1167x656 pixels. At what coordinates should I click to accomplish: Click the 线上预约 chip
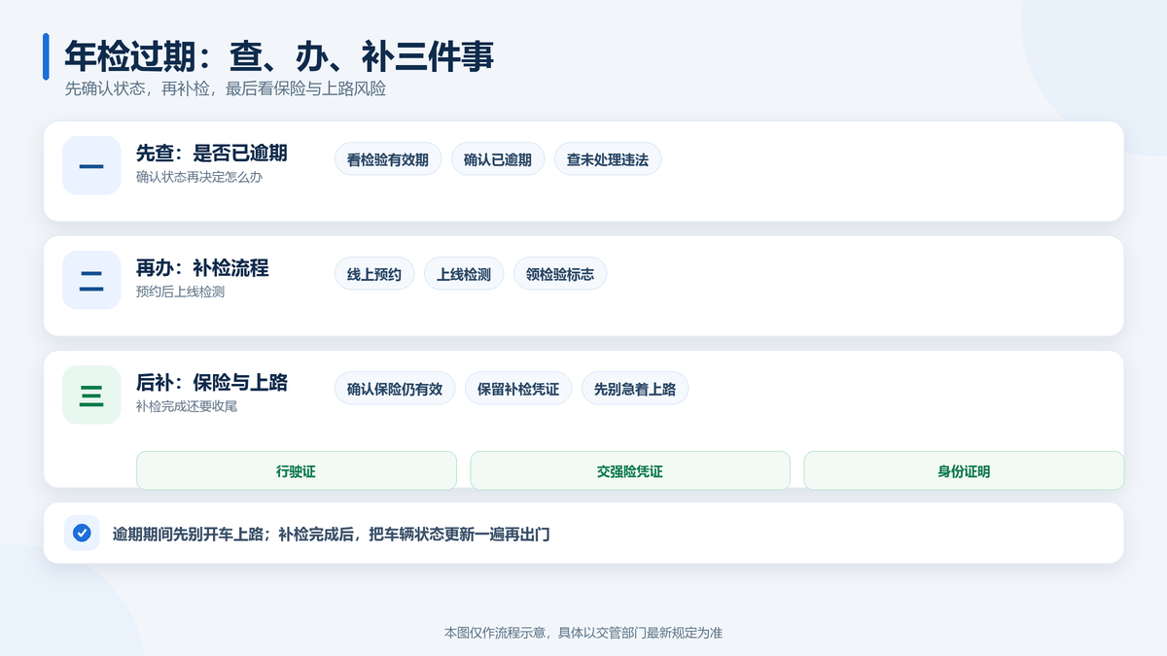[374, 274]
